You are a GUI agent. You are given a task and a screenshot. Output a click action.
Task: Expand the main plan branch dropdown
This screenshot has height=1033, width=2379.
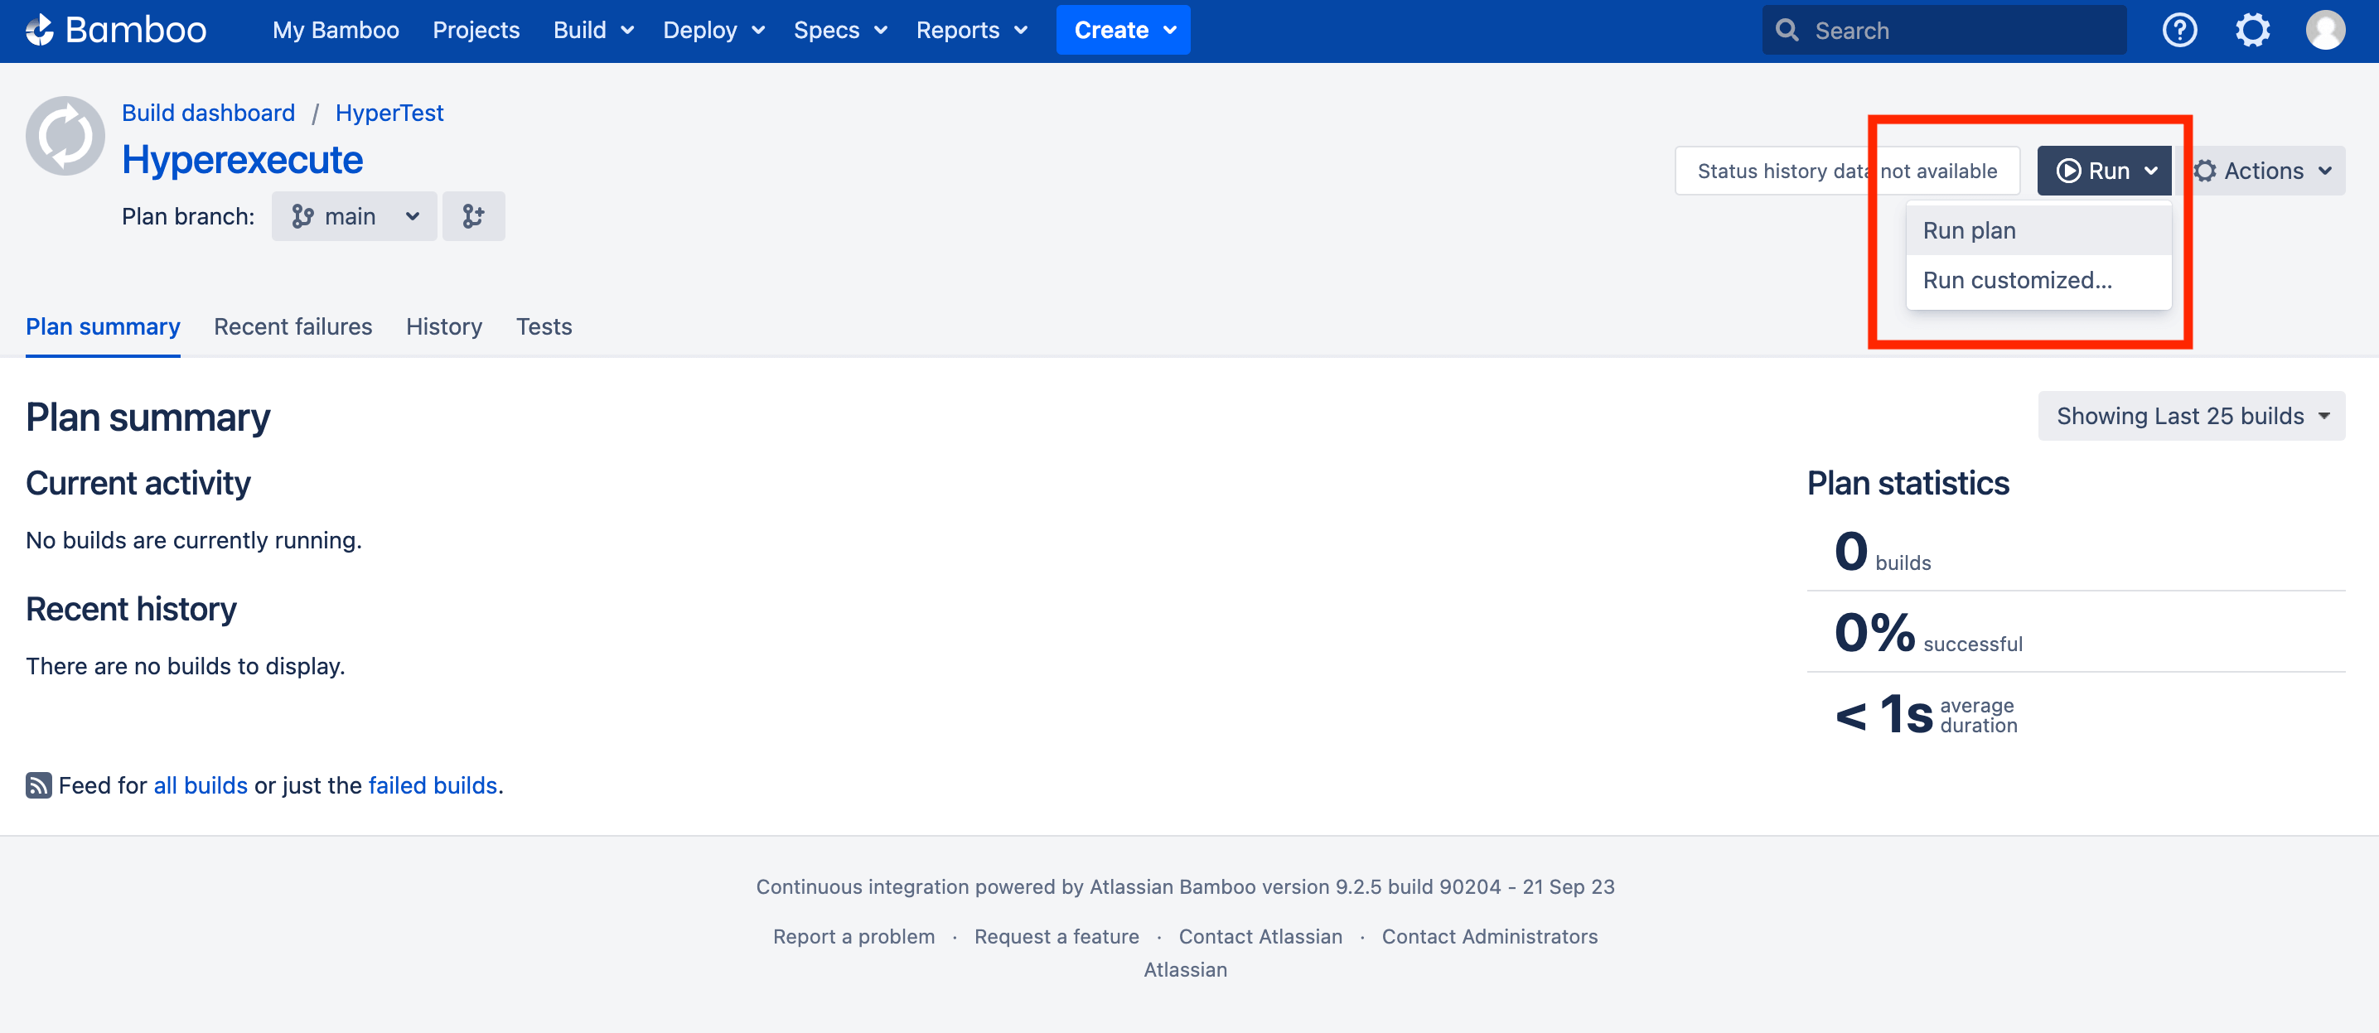[354, 216]
